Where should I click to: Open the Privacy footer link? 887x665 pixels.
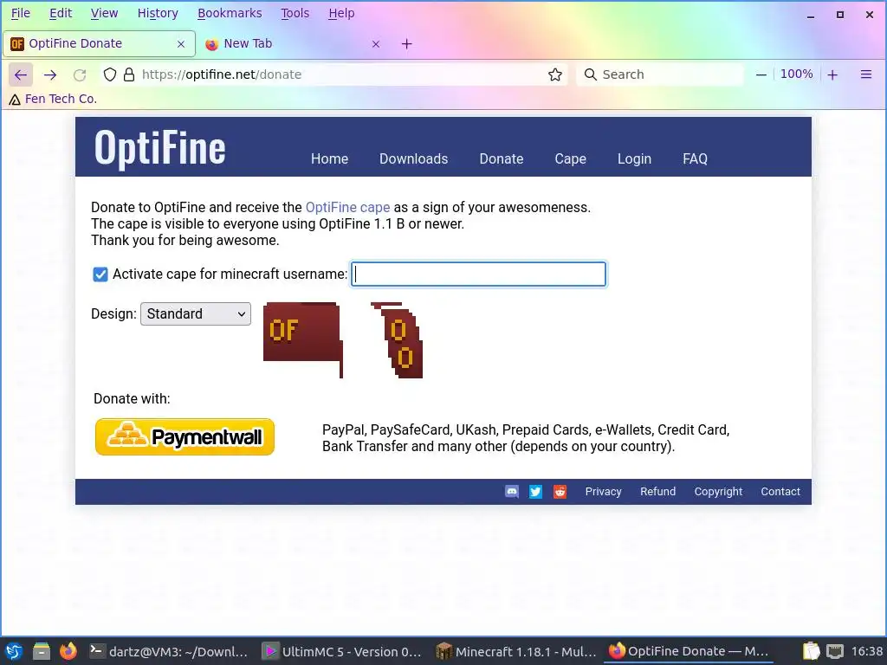pos(603,492)
